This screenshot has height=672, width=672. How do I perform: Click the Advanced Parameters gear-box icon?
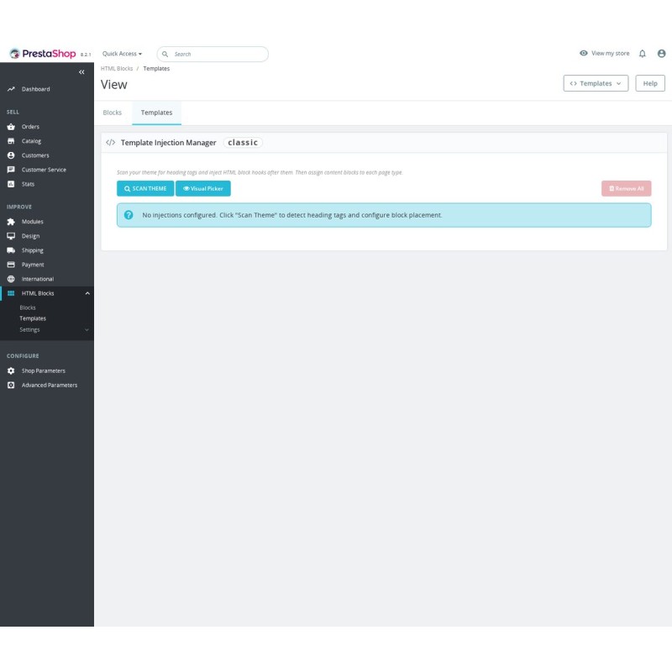[11, 386]
